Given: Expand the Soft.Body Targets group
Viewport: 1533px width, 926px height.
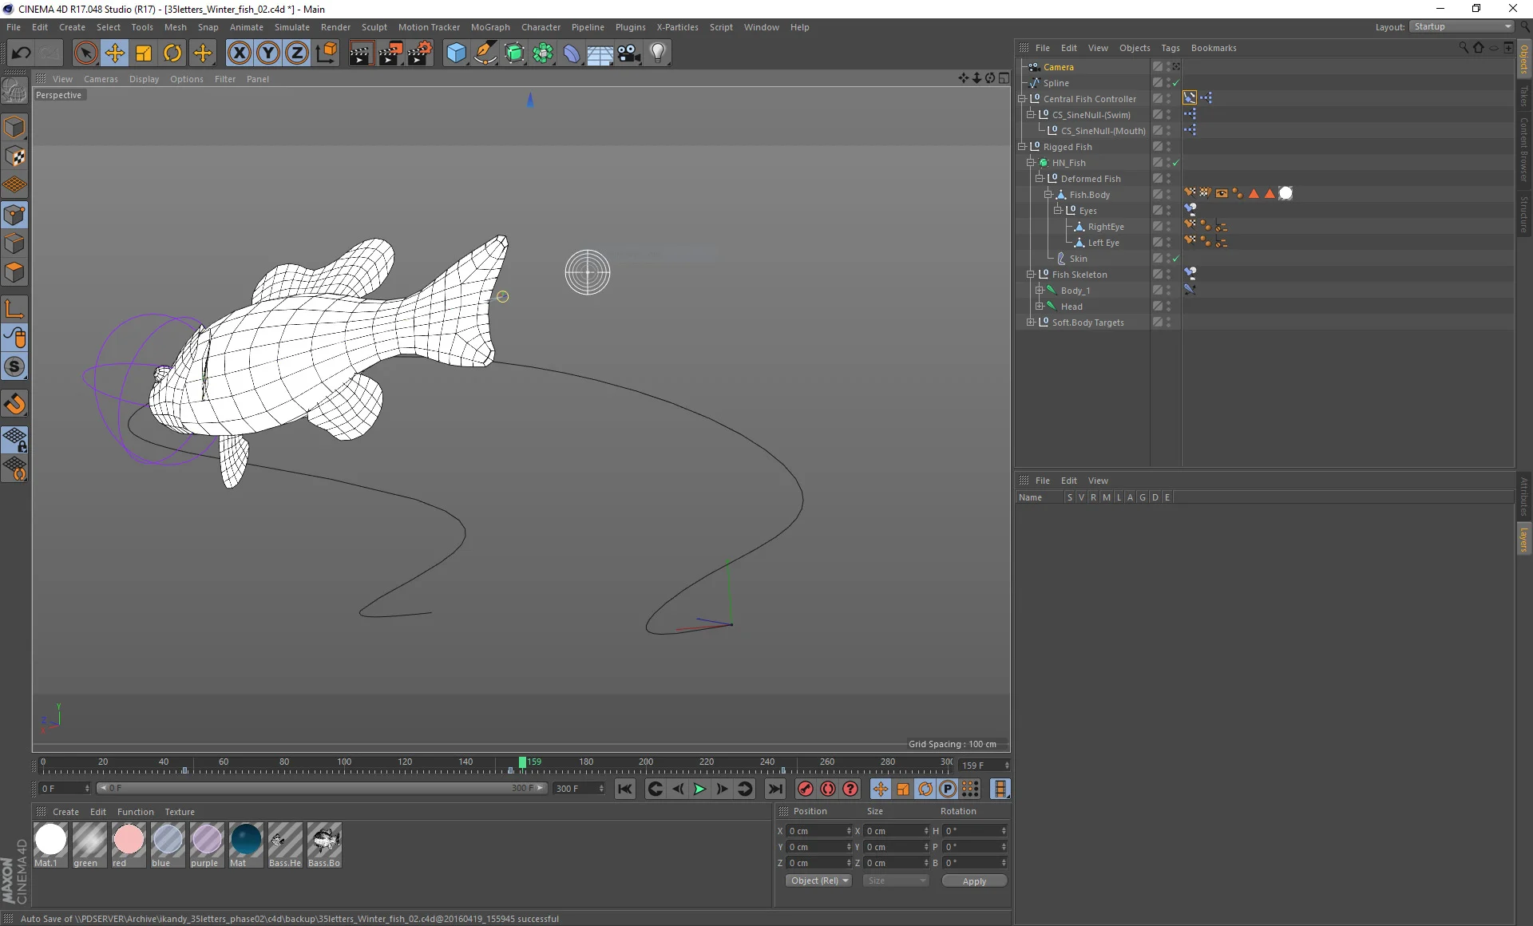Looking at the screenshot, I should (x=1031, y=323).
